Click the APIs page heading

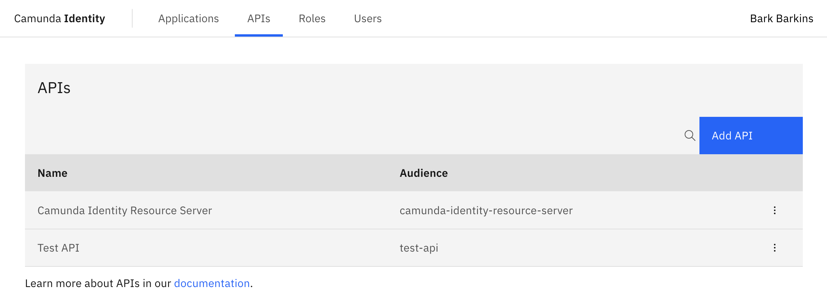(54, 88)
